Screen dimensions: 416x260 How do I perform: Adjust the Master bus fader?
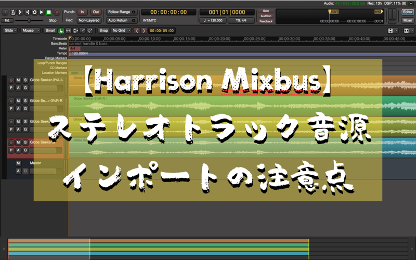click(46, 172)
